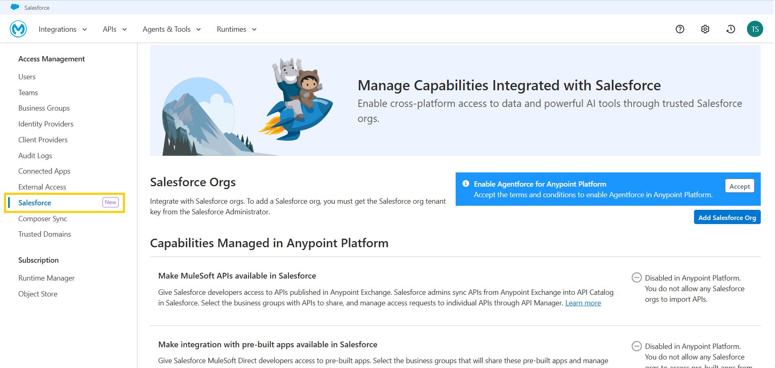This screenshot has height=368, width=775.
Task: Click disabled status icon for MuleSoft APIs
Action: 636,278
